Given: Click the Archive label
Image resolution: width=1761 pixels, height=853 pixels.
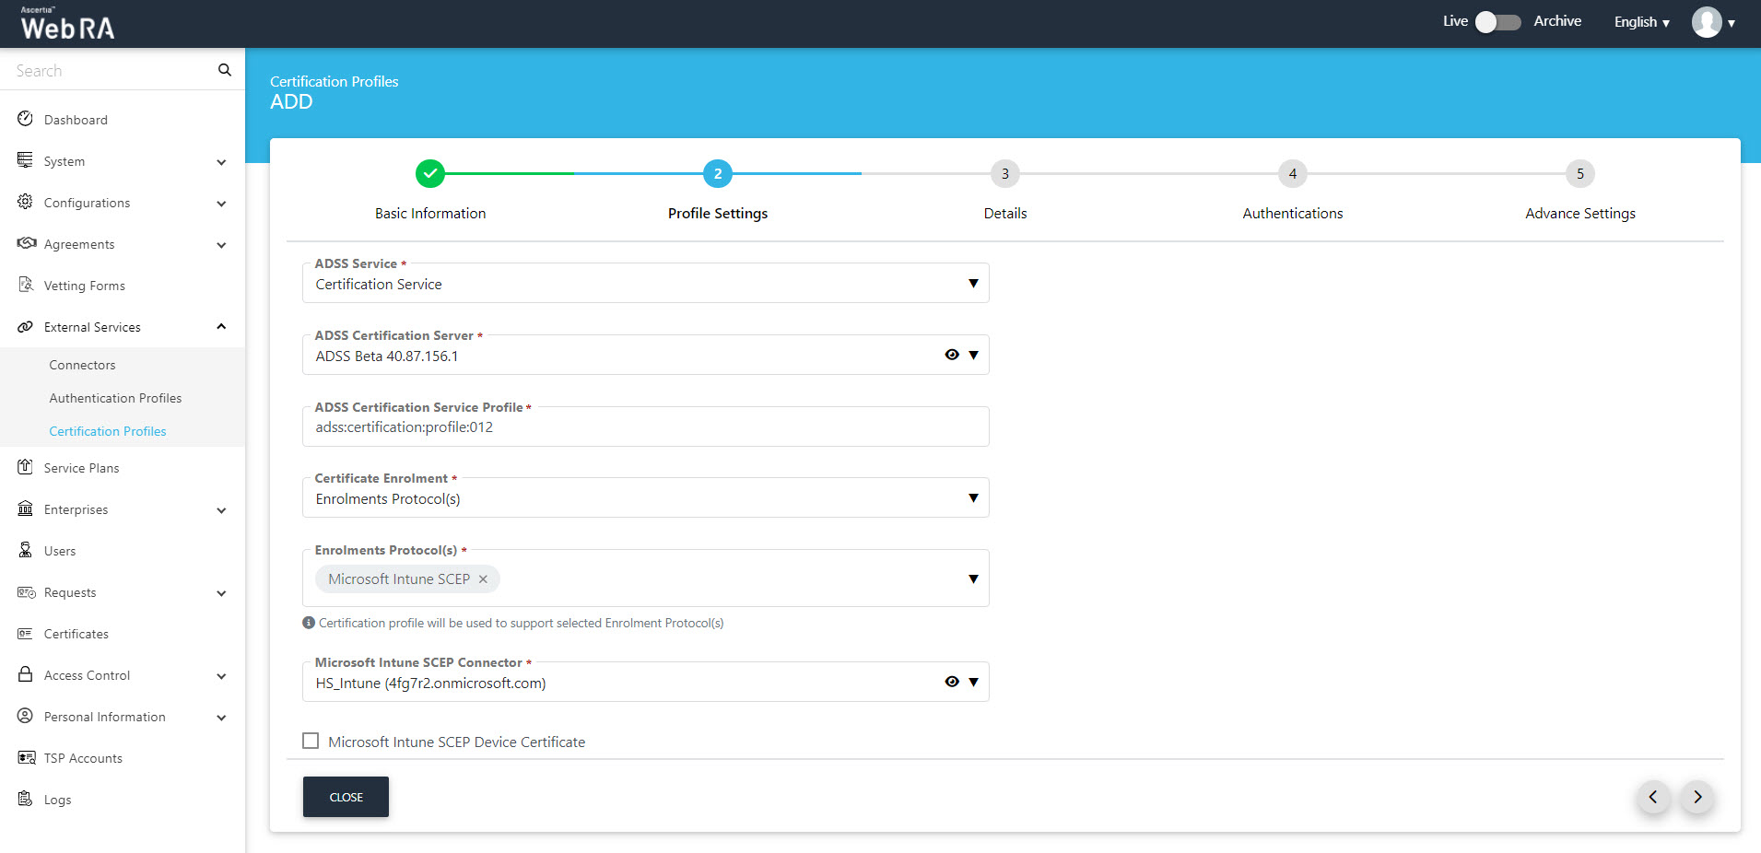Looking at the screenshot, I should (1557, 21).
